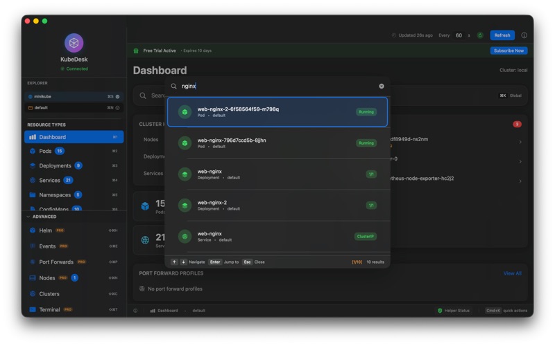Viewport: 555px width, 346px height.
Task: Click the icon beside the web-nginx-2 Deployment result
Action: (x=185, y=205)
